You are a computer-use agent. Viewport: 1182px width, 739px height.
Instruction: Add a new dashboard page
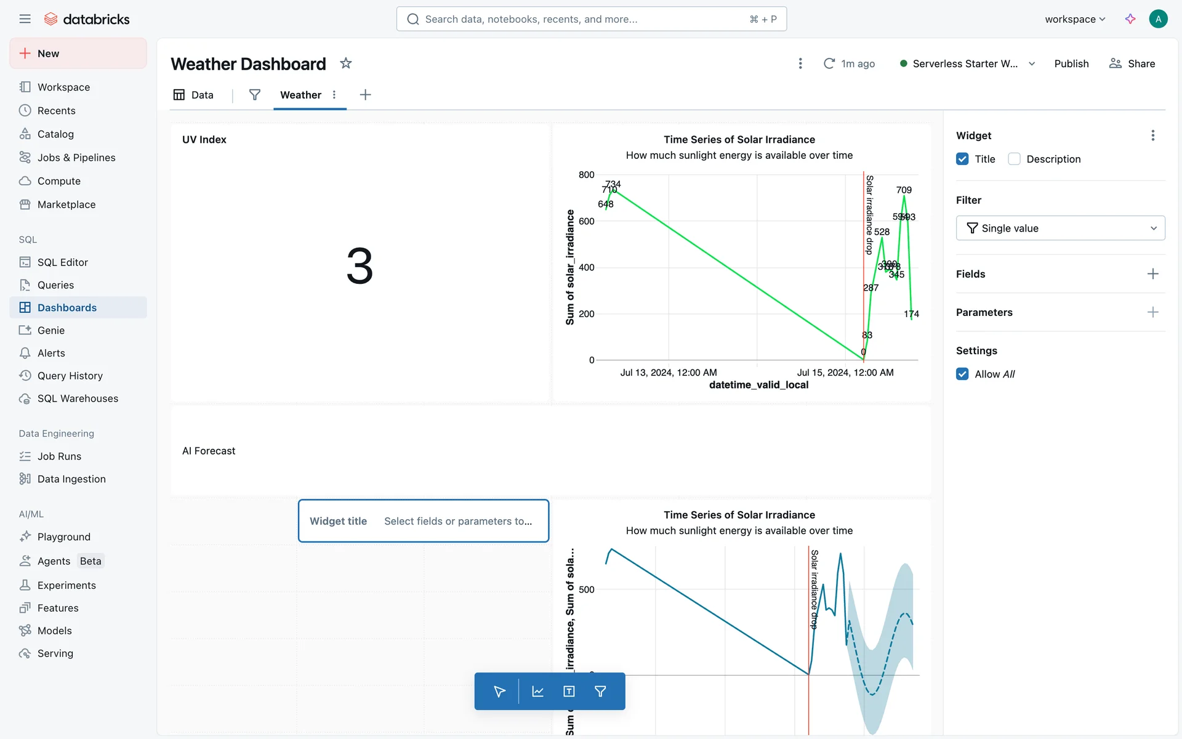[x=365, y=95]
